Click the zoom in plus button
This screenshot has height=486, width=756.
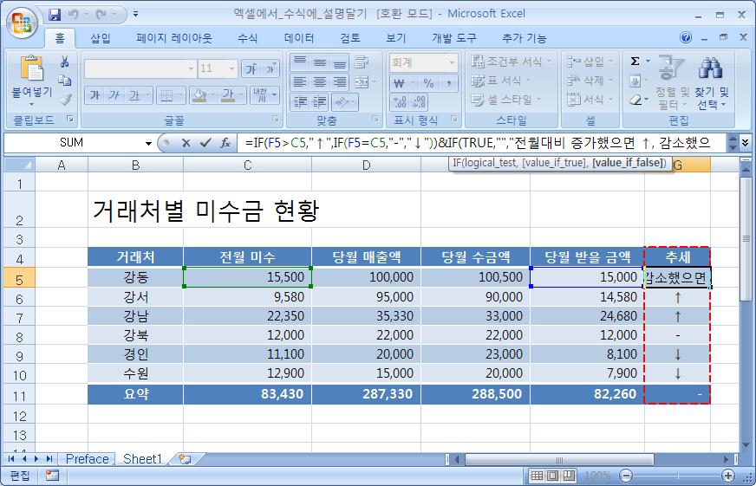tap(728, 476)
